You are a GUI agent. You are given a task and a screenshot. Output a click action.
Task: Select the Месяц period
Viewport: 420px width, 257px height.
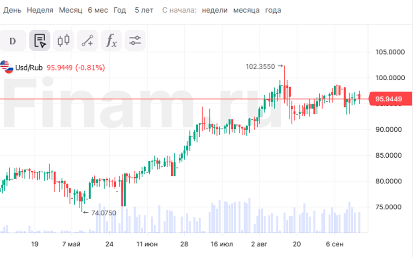click(x=70, y=10)
